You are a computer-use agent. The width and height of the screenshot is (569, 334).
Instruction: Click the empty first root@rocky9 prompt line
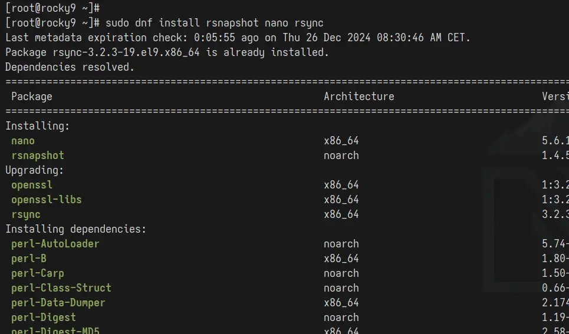pos(52,8)
